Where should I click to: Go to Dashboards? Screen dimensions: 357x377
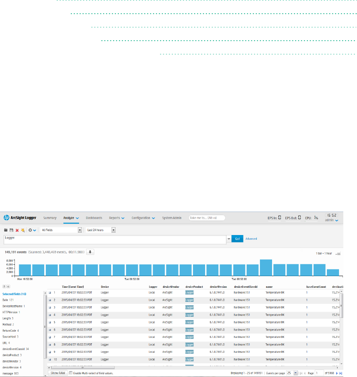94,218
